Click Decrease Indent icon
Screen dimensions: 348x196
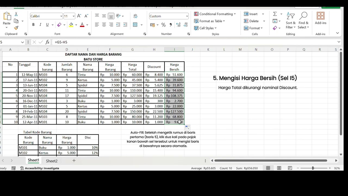coord(118,25)
